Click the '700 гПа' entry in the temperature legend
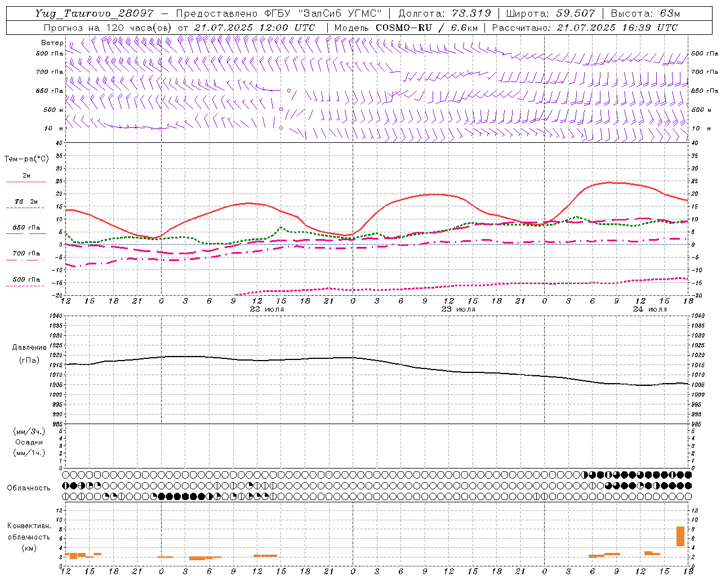 [26, 254]
